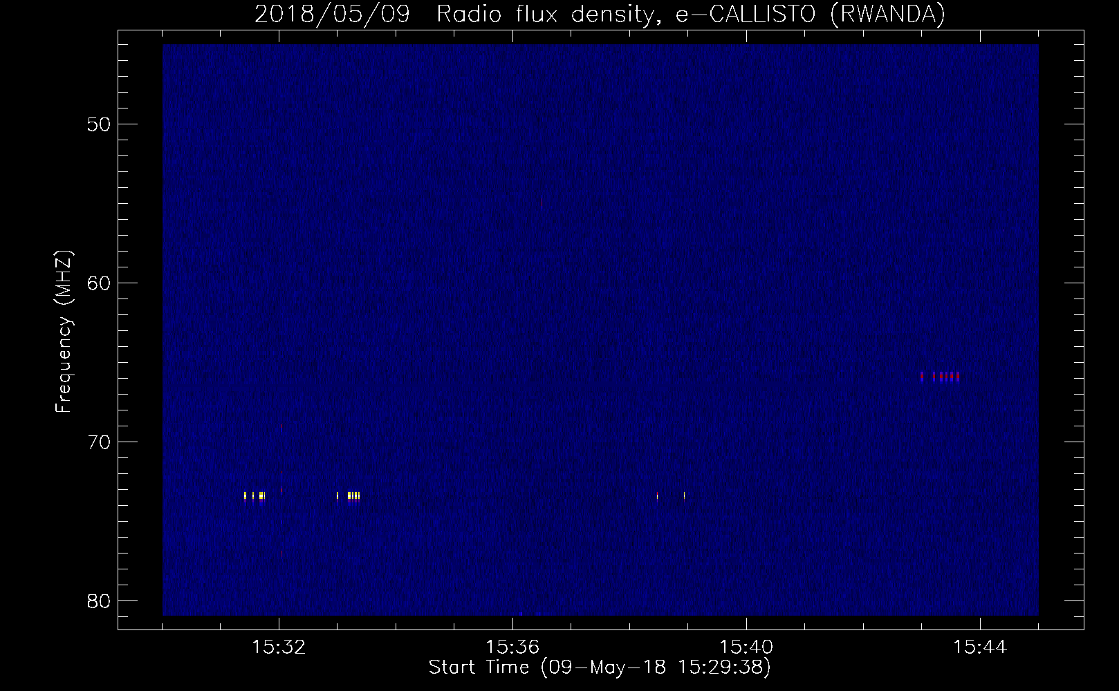The width and height of the screenshot is (1119, 691).
Task: Click the "Frequency (MHZ)" vertical axis label
Action: coord(63,332)
